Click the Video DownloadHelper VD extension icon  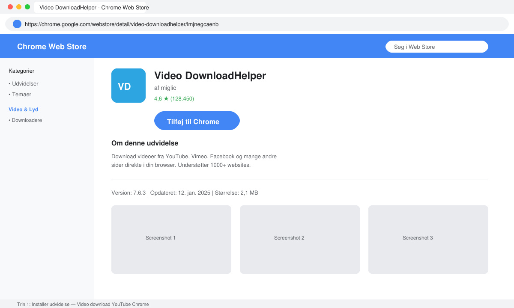pyautogui.click(x=128, y=86)
